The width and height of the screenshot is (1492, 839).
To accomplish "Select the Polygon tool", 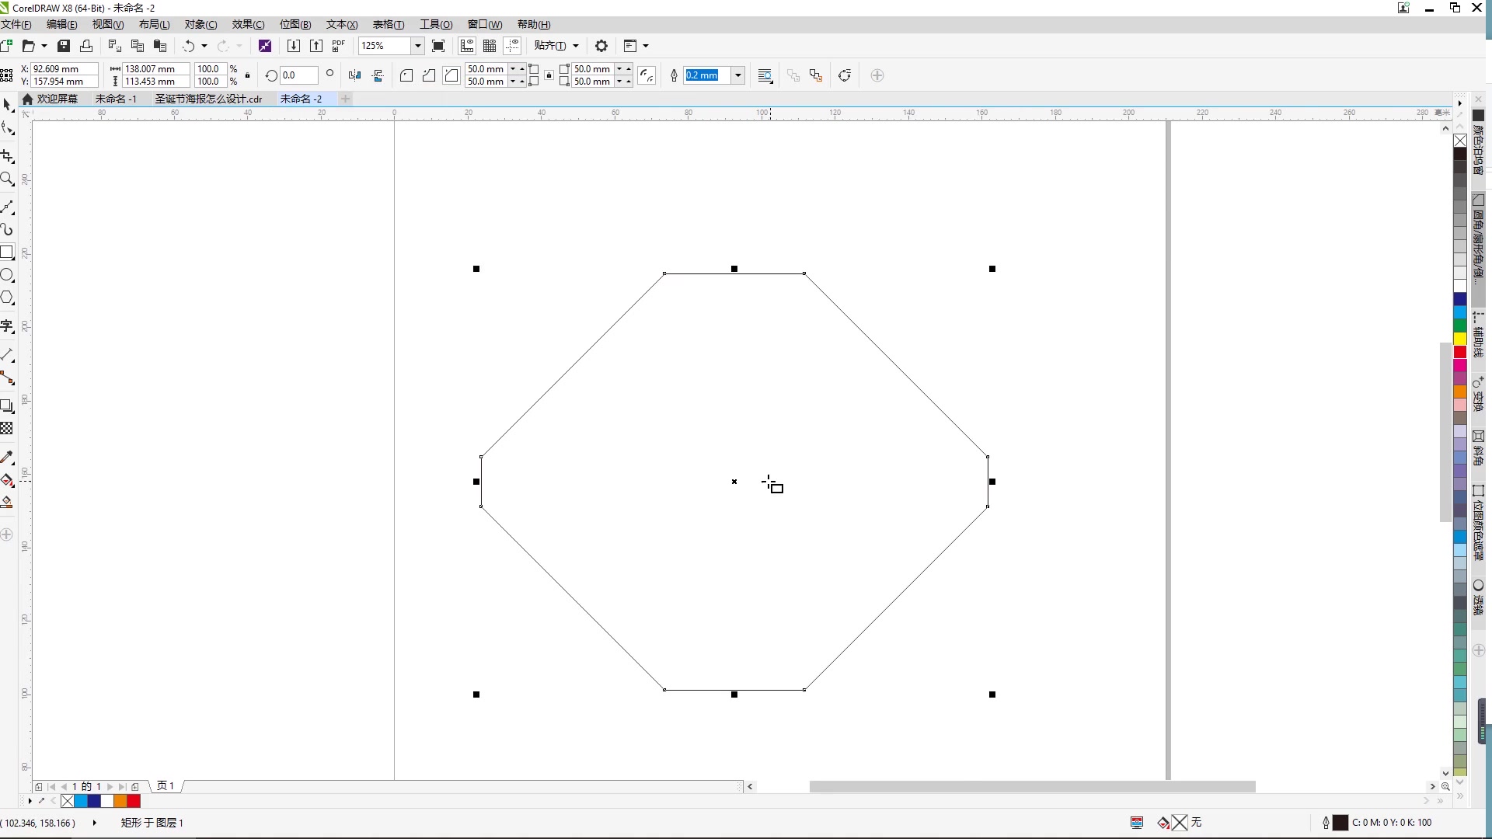I will tap(7, 298).
